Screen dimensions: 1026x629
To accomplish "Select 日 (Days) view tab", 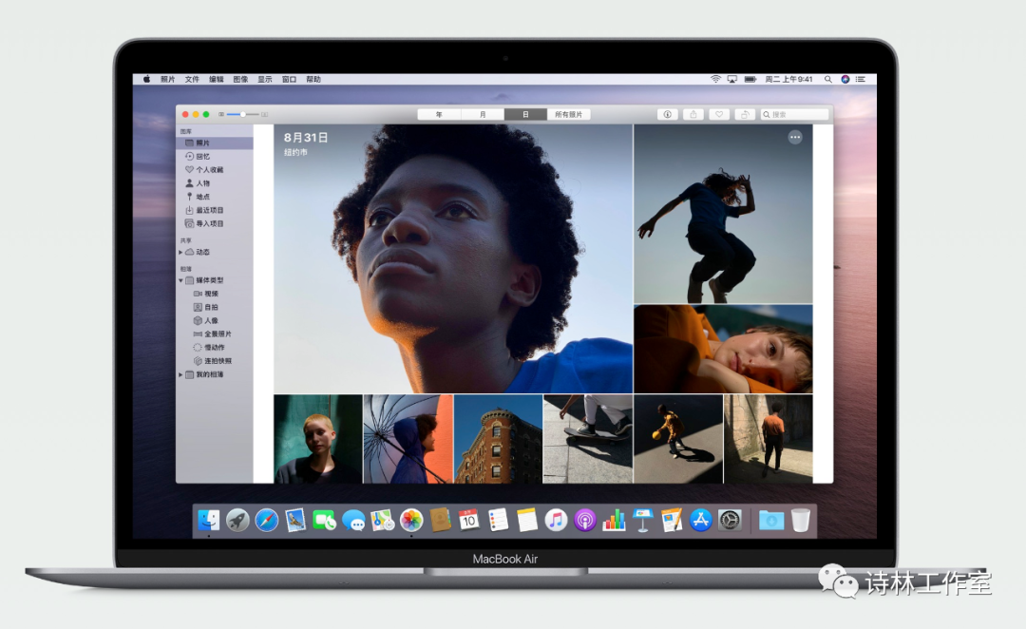I will point(525,115).
